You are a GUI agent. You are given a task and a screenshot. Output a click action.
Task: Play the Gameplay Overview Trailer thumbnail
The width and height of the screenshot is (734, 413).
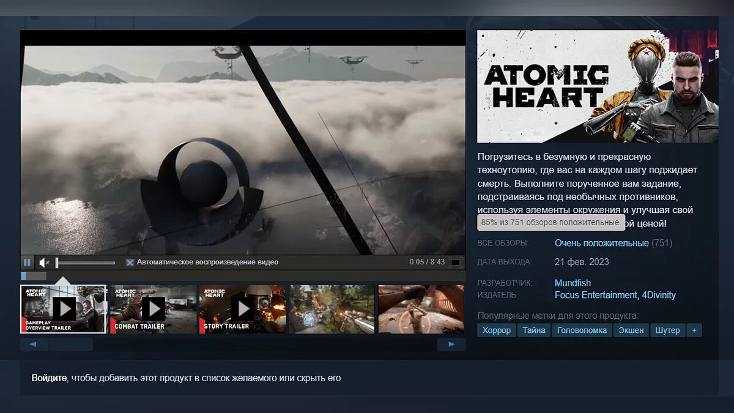coord(64,309)
